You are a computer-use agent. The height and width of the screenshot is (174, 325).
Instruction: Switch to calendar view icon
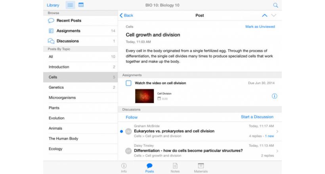[81, 5]
